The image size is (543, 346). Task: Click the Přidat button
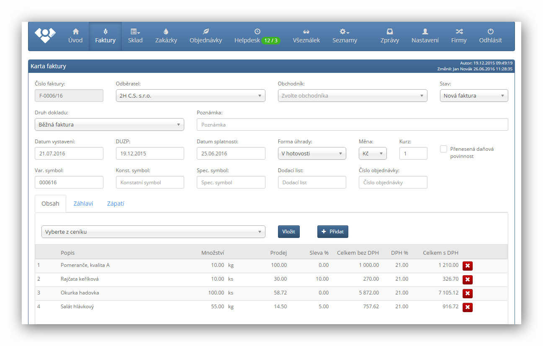(x=332, y=232)
